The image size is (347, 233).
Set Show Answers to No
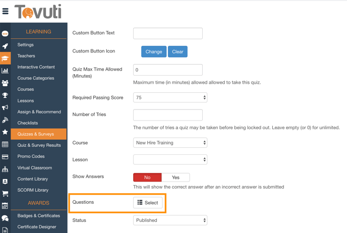pos(147,178)
